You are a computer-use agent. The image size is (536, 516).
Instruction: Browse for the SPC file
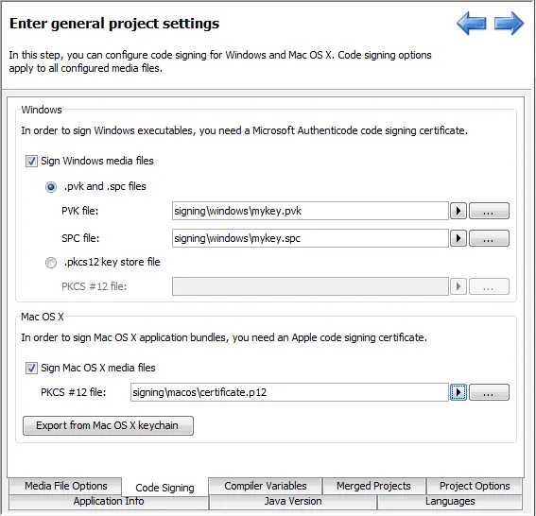pos(489,238)
